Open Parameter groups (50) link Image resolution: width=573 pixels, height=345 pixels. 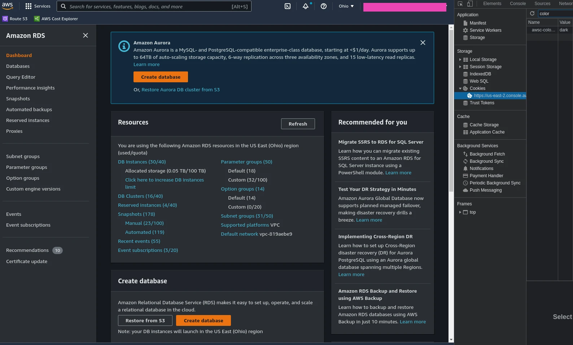coord(246,162)
